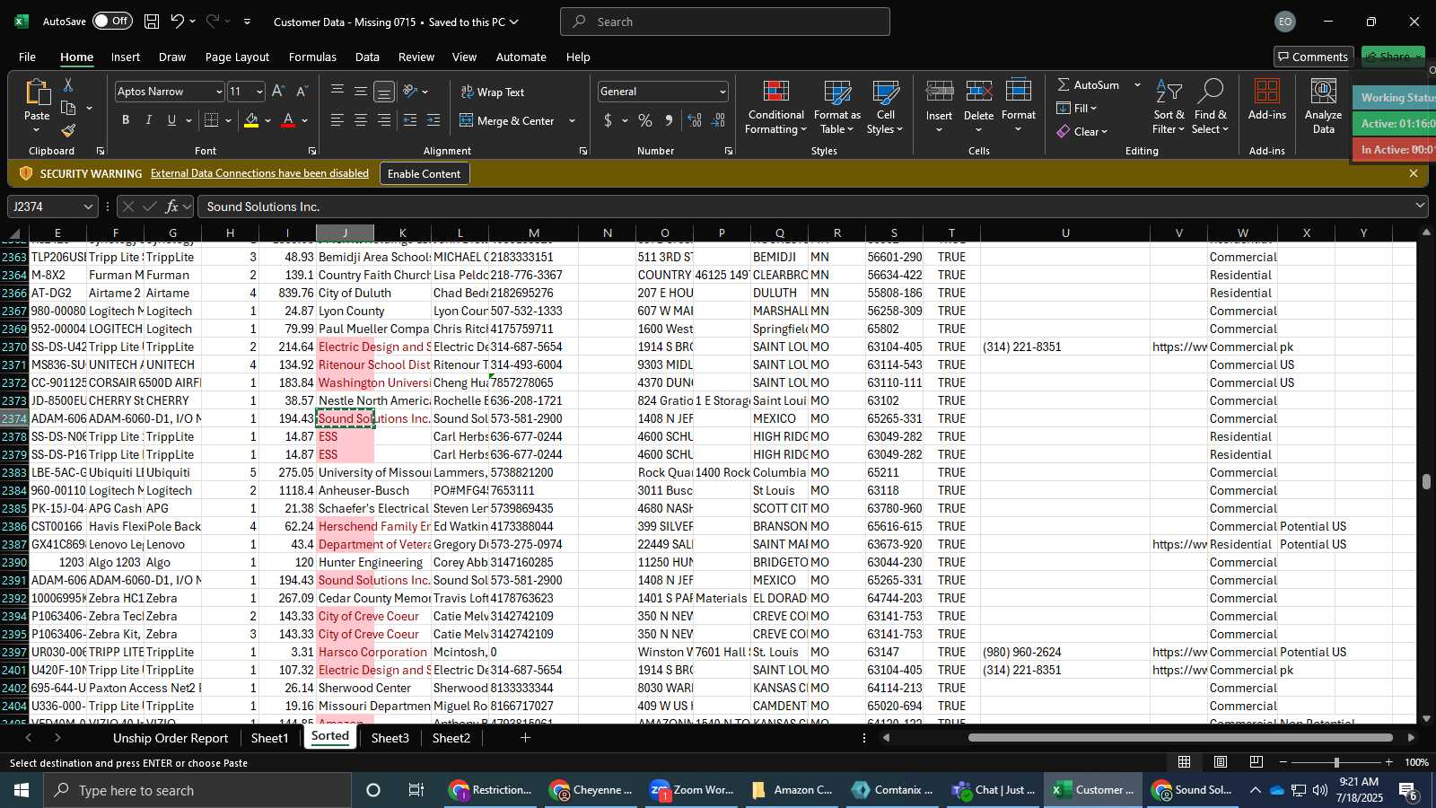This screenshot has height=808, width=1436.
Task: Toggle Underline formatting
Action: (171, 120)
